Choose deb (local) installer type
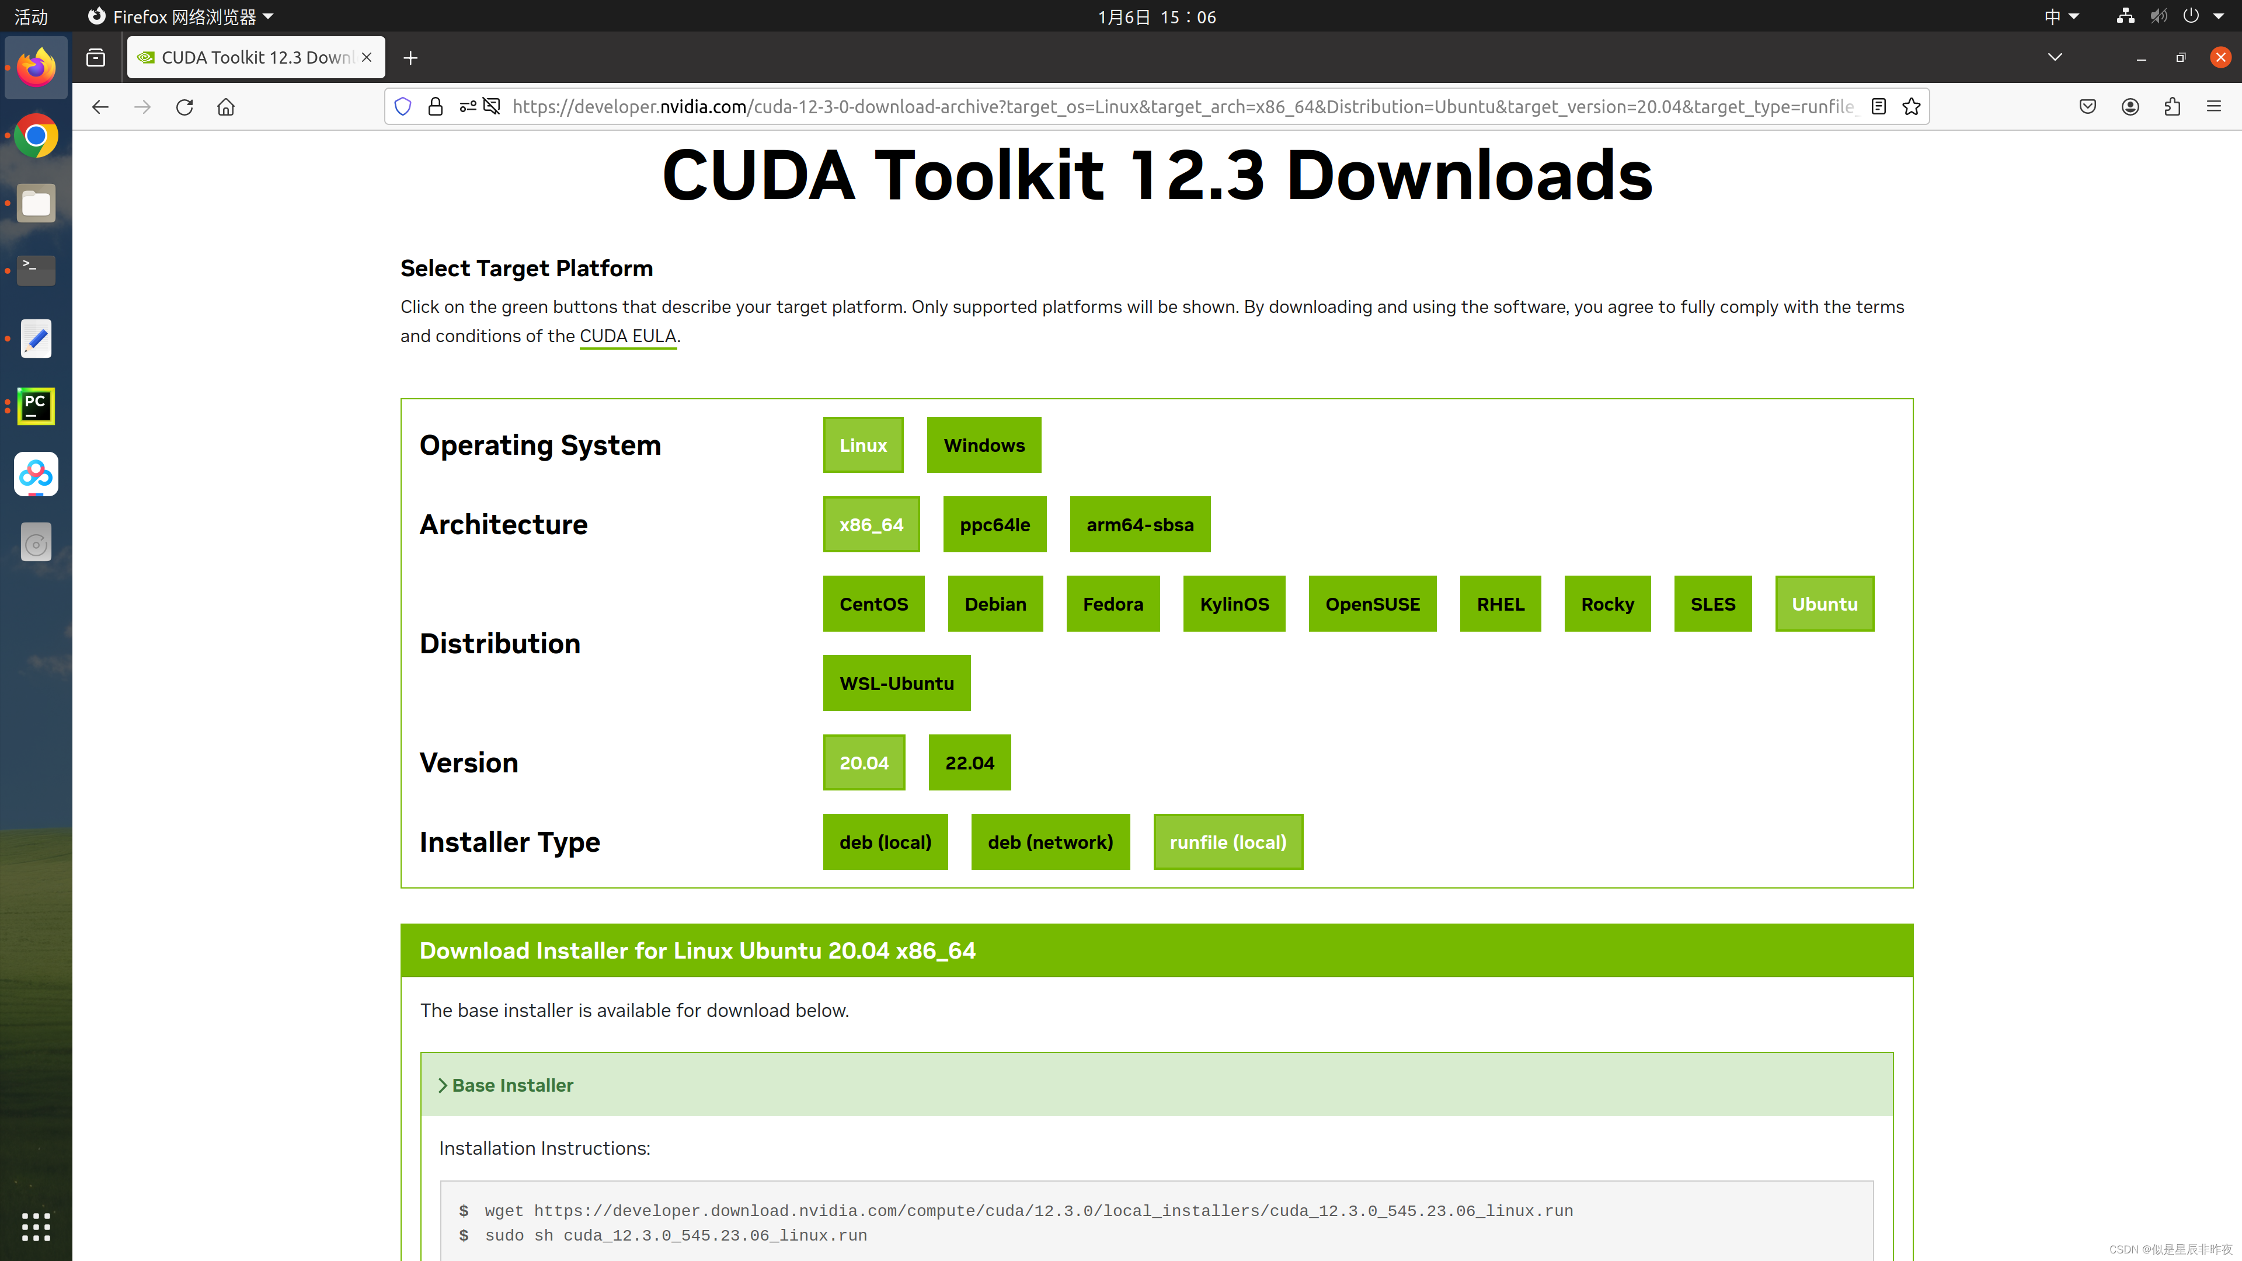 885,842
